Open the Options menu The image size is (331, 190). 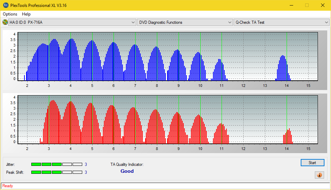click(x=10, y=14)
